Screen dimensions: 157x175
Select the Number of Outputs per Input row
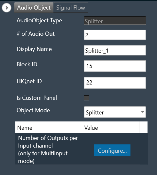82,149
